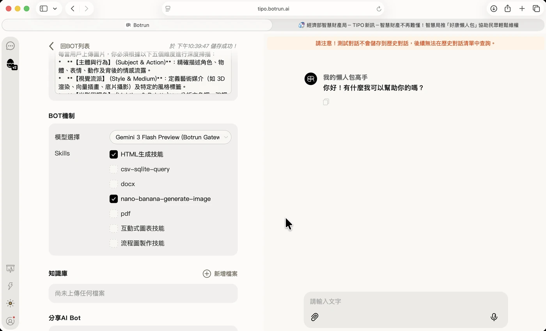546x331 pixels.
Task: Toggle the sun theme icon in sidebar
Action: (11, 303)
